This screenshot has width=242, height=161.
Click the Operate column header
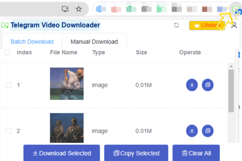[190, 52]
